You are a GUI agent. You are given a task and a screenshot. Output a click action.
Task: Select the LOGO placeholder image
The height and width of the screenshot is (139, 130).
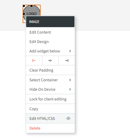point(31,11)
